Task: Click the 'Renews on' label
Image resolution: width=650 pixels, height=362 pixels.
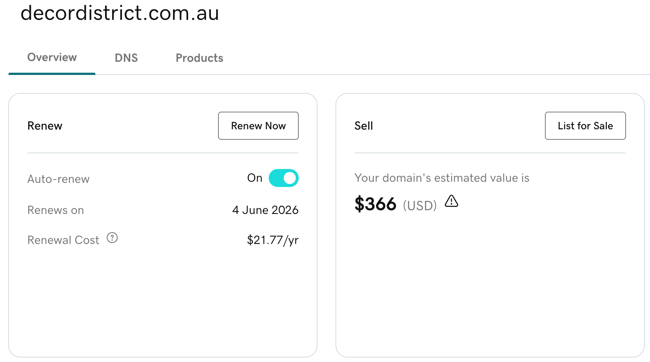Action: [x=56, y=210]
